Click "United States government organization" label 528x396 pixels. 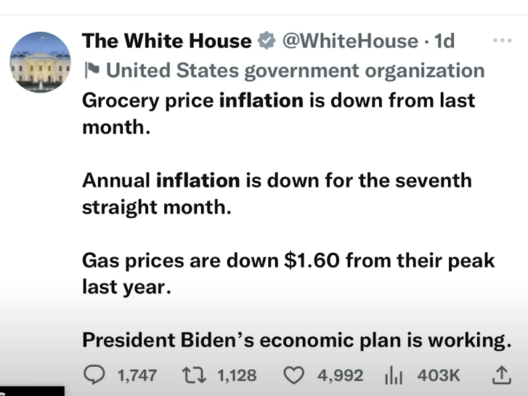point(295,70)
